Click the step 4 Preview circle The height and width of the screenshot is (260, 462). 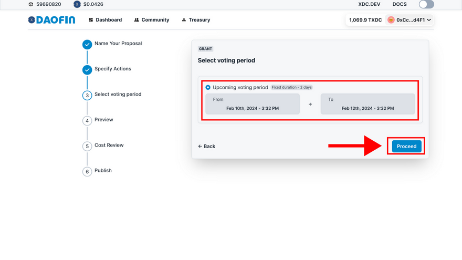87,121
